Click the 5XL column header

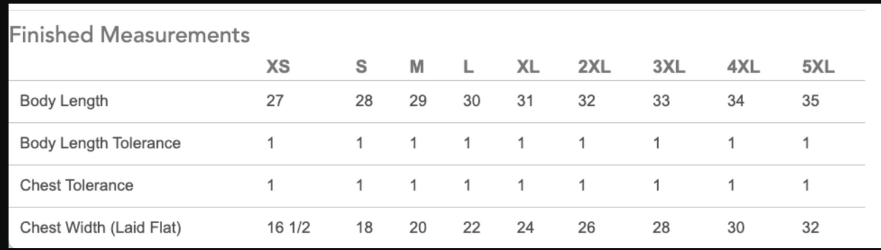818,67
